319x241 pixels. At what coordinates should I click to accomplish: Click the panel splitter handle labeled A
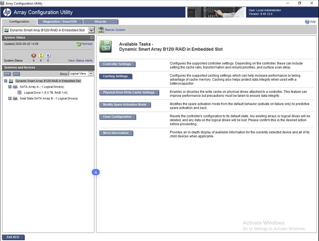click(x=96, y=172)
